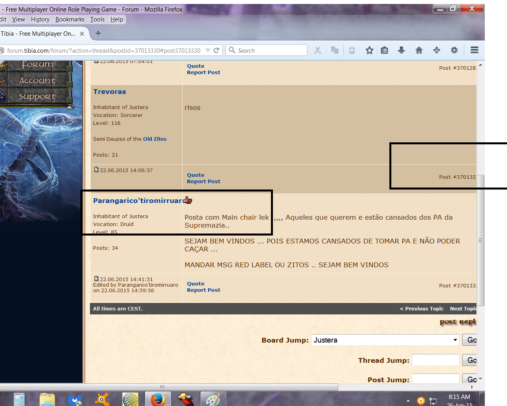
Task: Click Quote link under Trevoras's post
Action: (196, 175)
